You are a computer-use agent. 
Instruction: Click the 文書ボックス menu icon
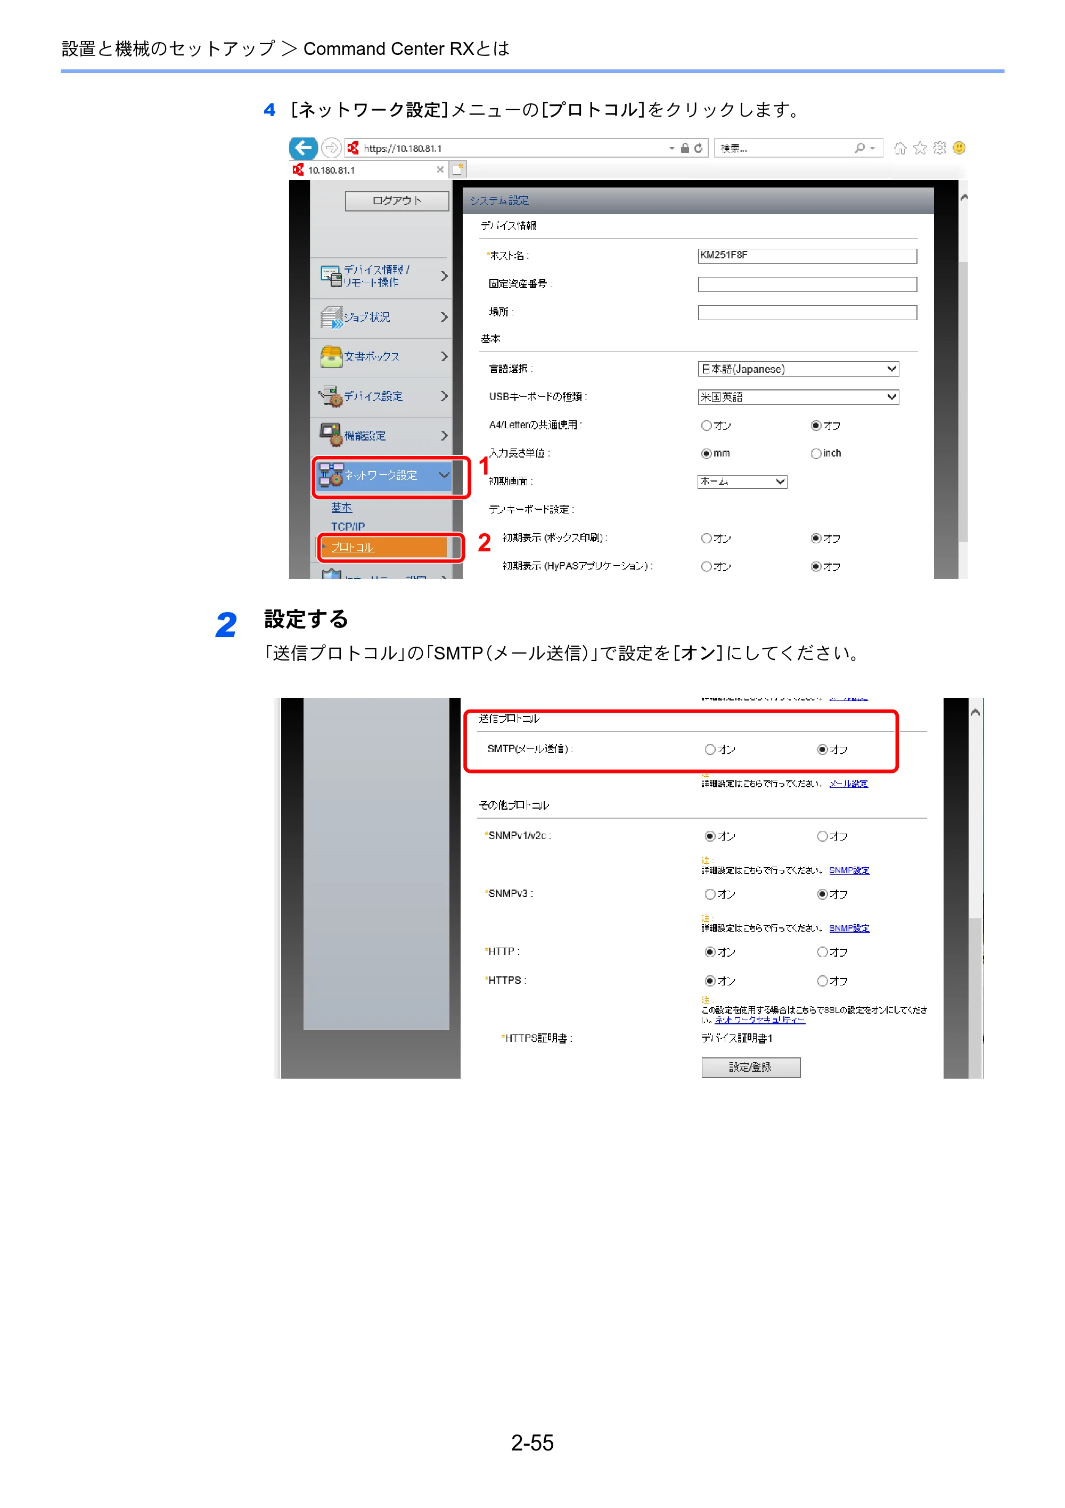point(331,356)
